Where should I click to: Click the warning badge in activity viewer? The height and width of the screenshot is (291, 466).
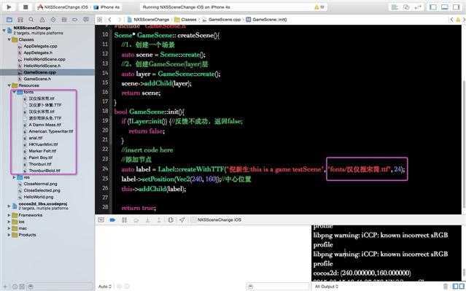[x=319, y=7]
